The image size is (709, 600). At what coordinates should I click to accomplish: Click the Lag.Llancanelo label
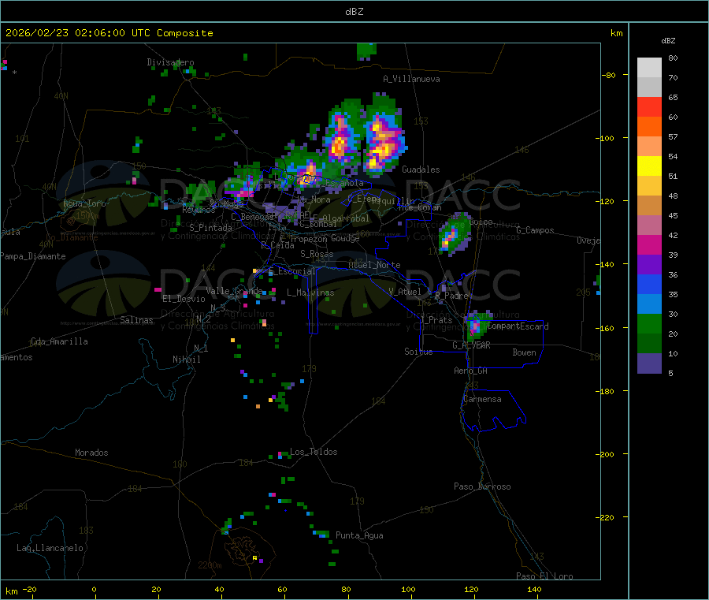[x=50, y=548]
